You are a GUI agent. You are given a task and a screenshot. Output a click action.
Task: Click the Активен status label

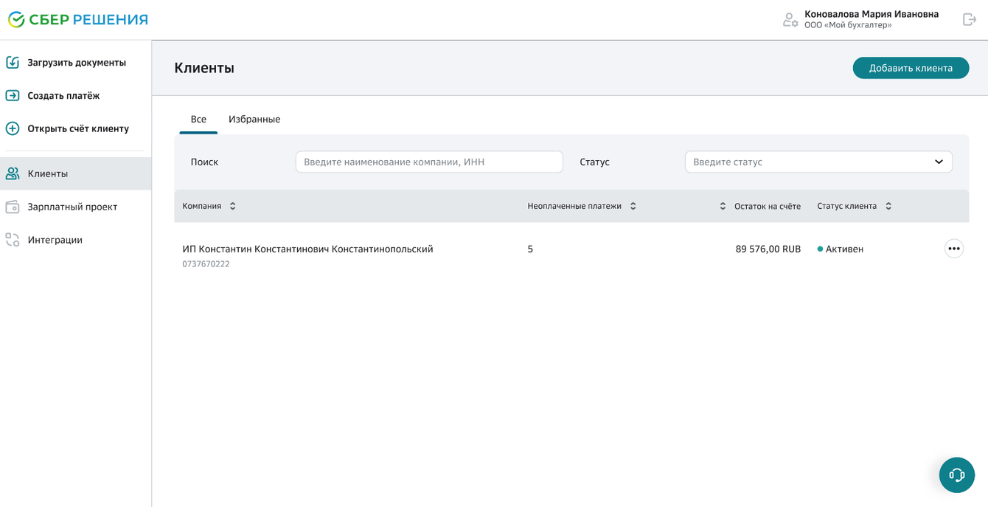click(844, 249)
